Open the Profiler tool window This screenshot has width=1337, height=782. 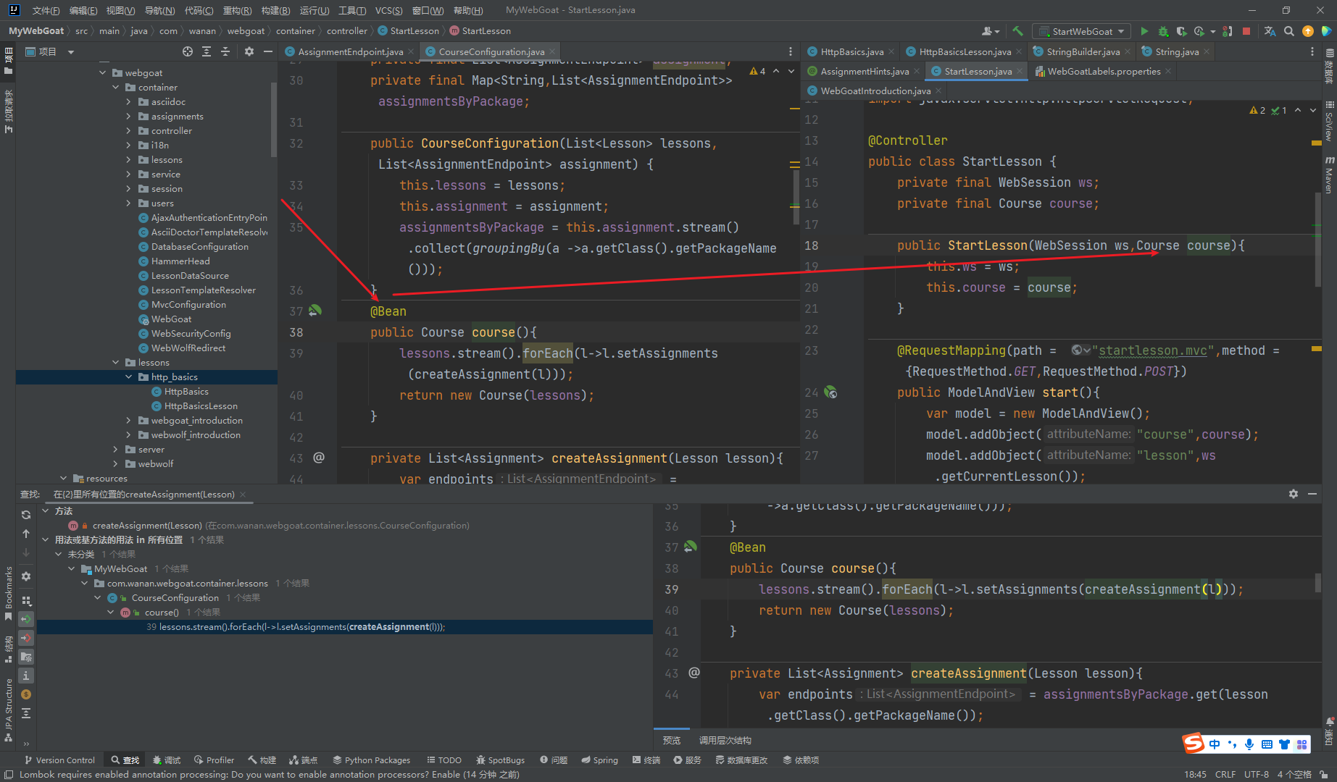click(x=214, y=760)
